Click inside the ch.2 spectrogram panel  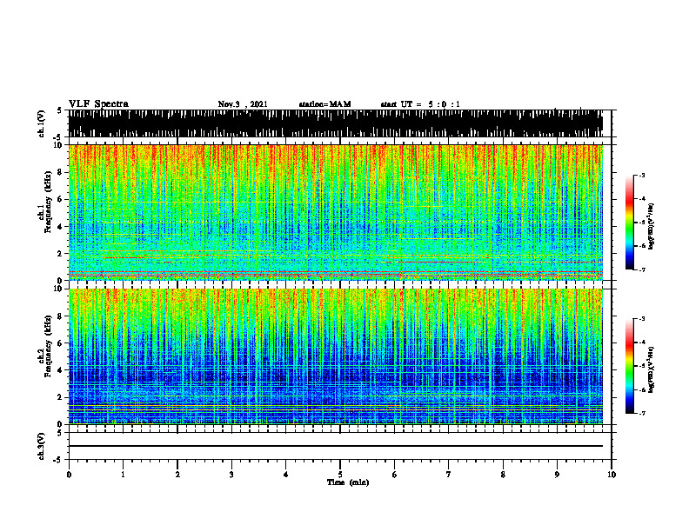(335, 356)
